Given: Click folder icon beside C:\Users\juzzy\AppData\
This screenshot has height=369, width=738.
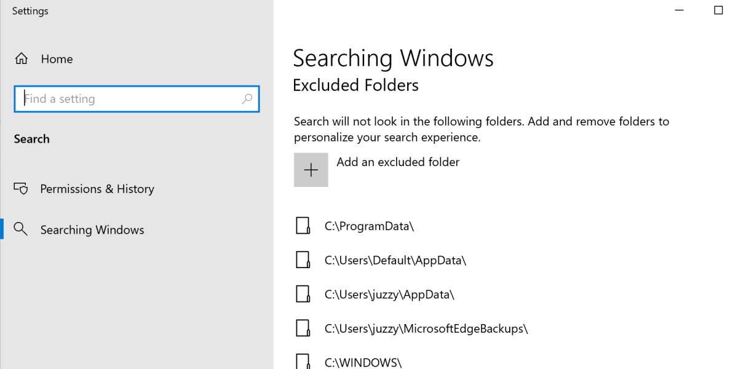Looking at the screenshot, I should pyautogui.click(x=302, y=294).
